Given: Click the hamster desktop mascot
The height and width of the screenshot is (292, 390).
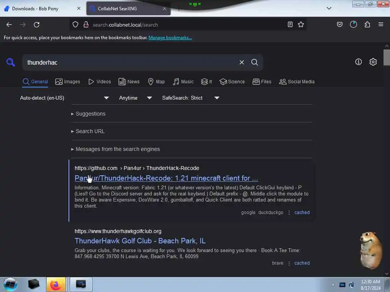Looking at the screenshot, I should [371, 250].
